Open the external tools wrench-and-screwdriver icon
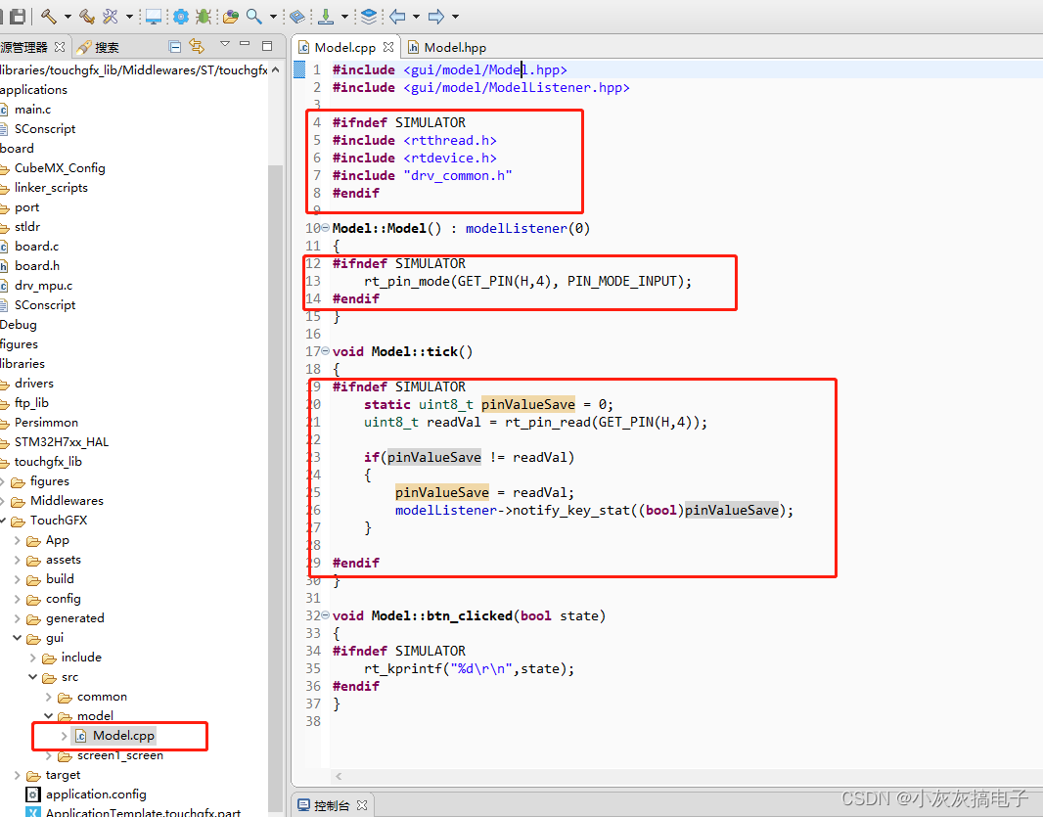This screenshot has height=817, width=1043. (110, 17)
